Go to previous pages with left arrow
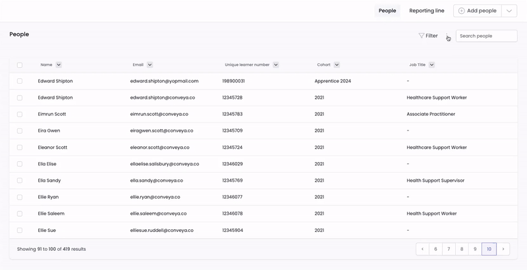The image size is (527, 270). coord(422,249)
